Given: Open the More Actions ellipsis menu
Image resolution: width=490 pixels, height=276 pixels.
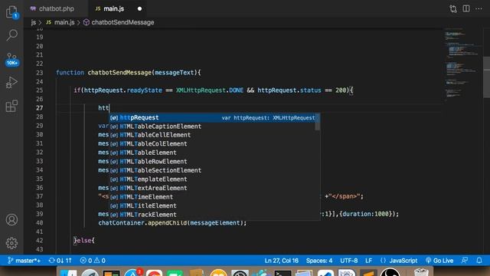Looking at the screenshot, I should coord(479,8).
